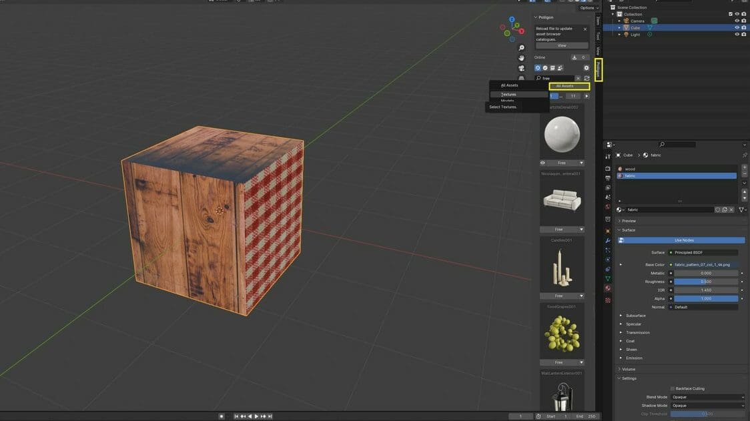The image size is (750, 421).
Task: Toggle Collection visibility eye icon
Action: [x=737, y=15]
